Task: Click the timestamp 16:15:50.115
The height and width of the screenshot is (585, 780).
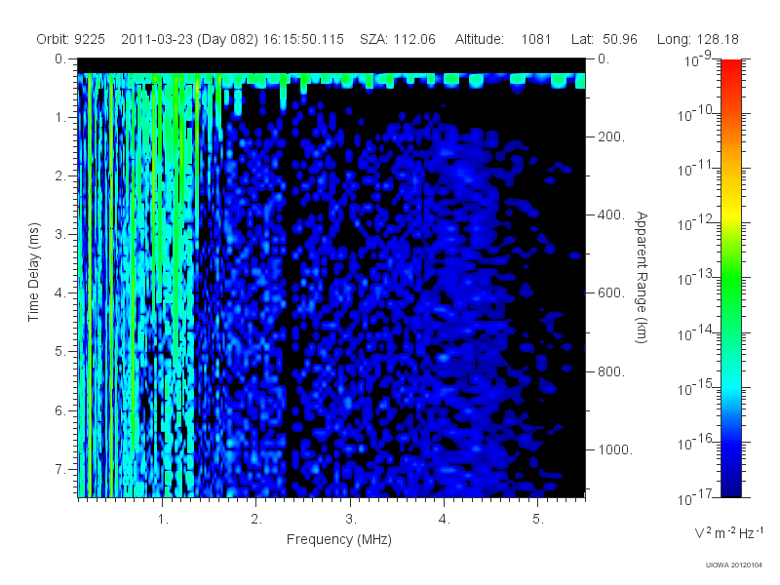Action: click(303, 39)
